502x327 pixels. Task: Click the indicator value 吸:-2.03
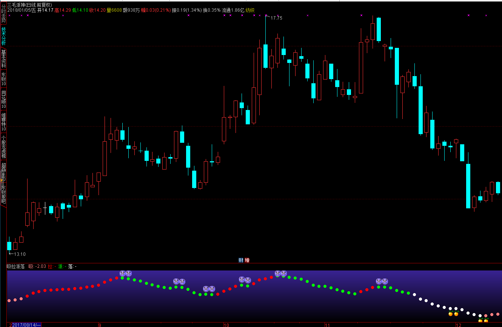point(37,266)
